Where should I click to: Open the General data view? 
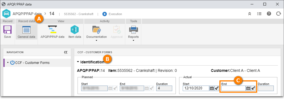26,32
